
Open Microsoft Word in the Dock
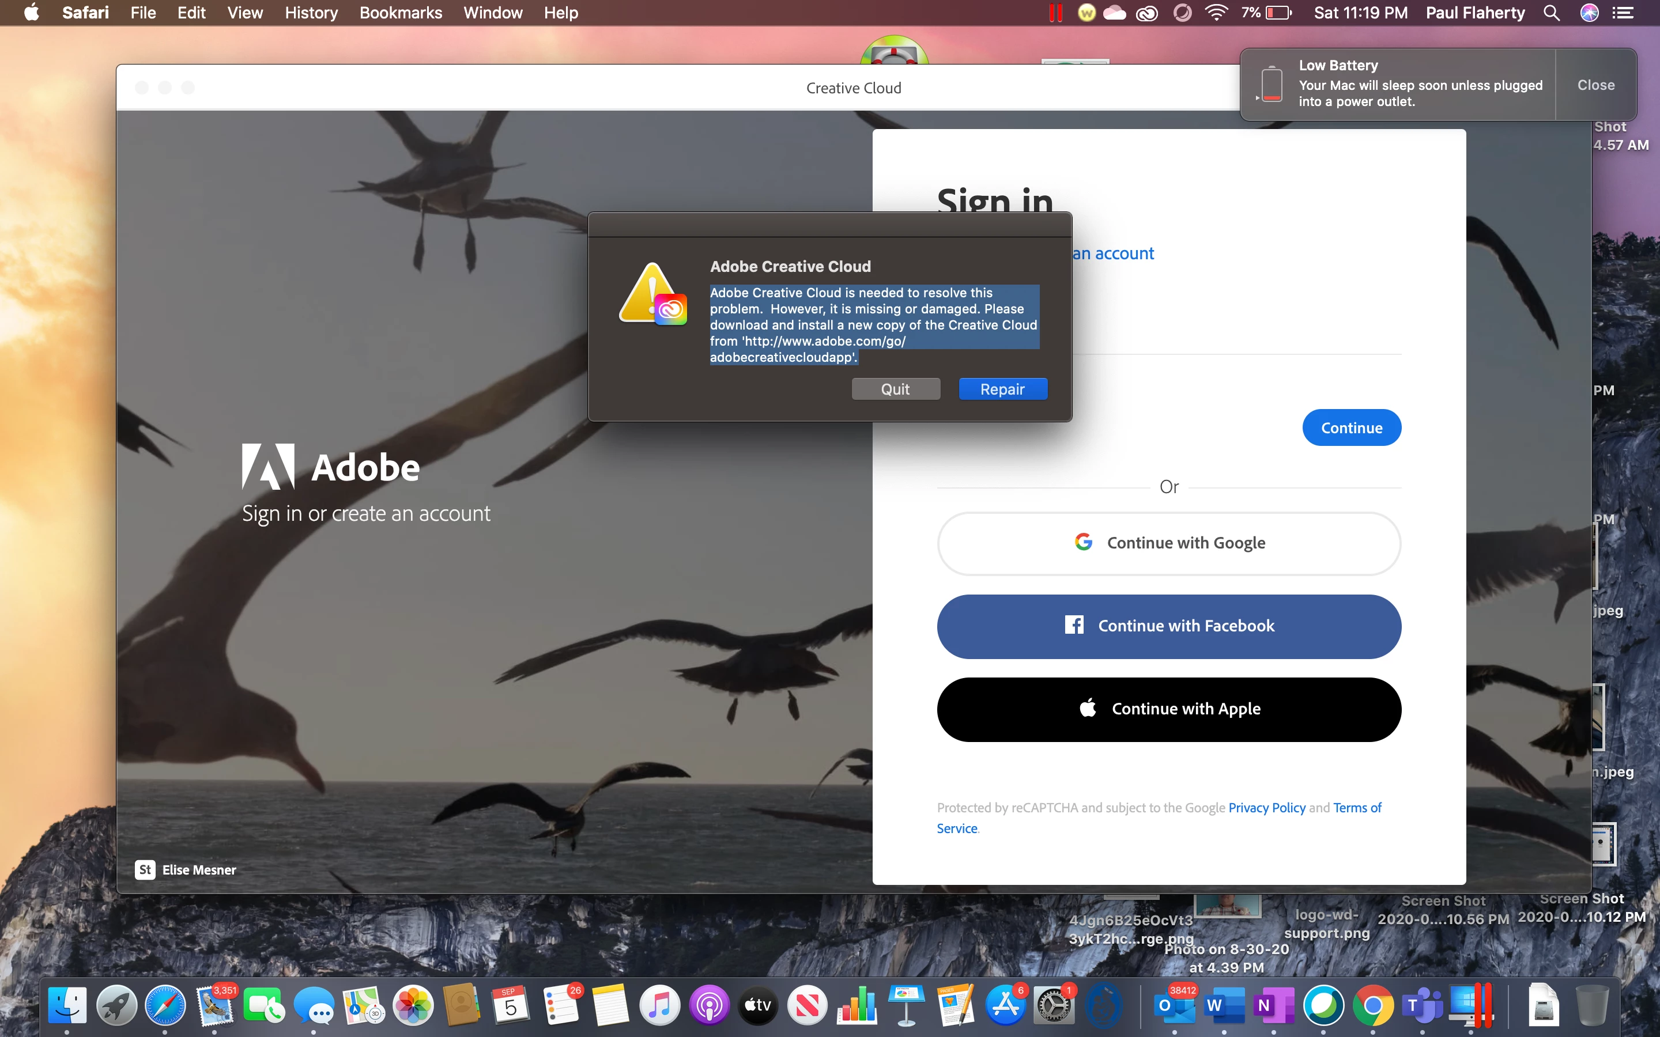[x=1224, y=1005]
